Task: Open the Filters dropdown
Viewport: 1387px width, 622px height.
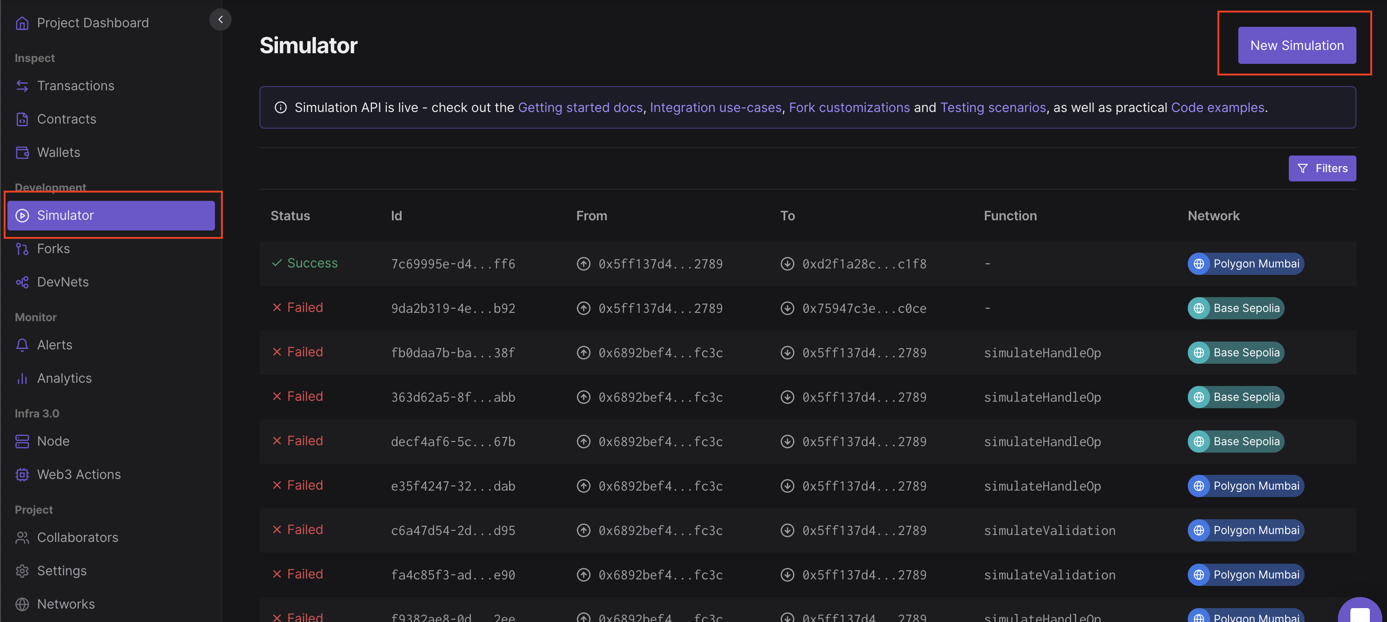Action: point(1322,168)
